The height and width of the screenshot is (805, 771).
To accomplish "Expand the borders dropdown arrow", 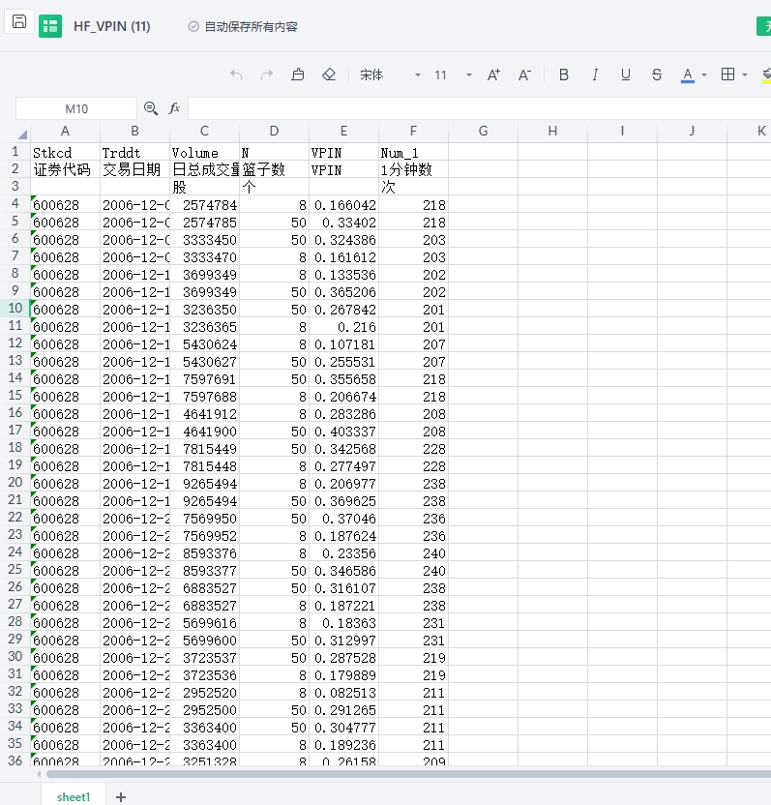I will (x=747, y=75).
